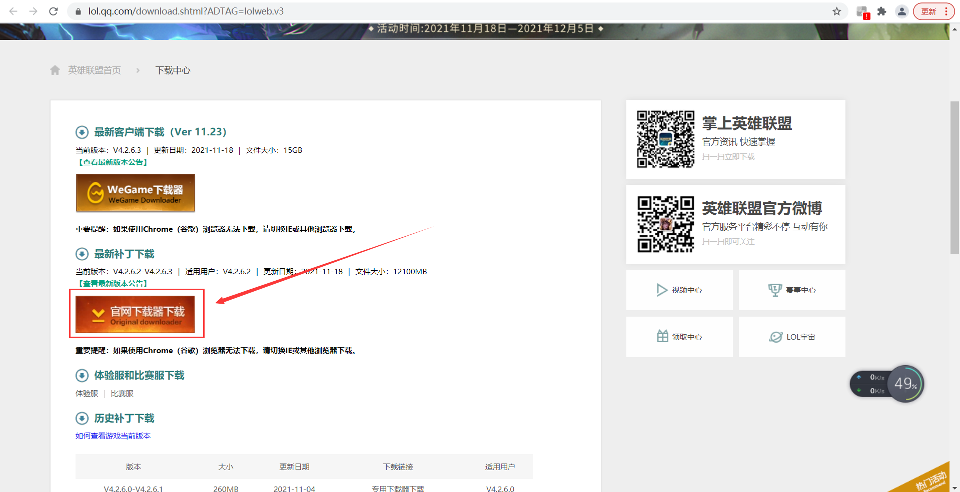Open the 赛事中心 trophy tile
Screen dimensions: 960x492
(792, 290)
